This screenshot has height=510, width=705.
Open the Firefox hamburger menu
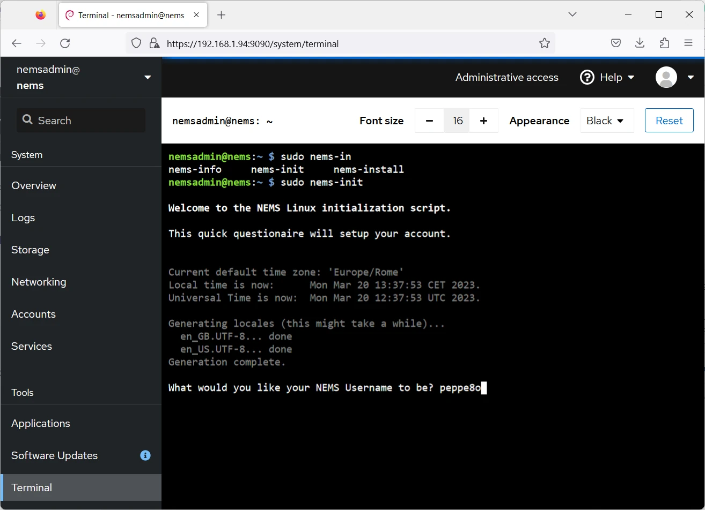pos(688,43)
